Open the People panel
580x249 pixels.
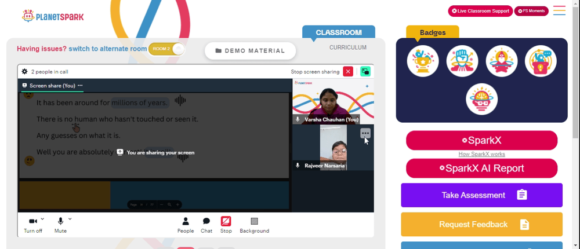186,225
